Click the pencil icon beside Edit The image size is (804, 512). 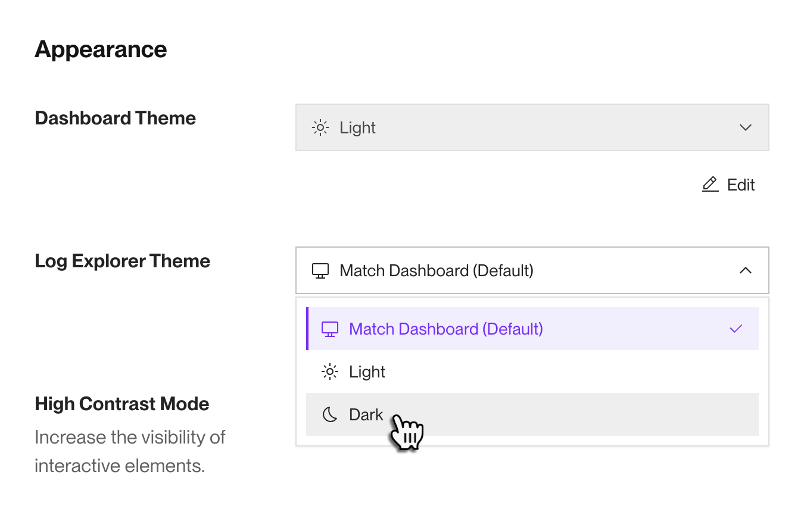click(x=709, y=185)
